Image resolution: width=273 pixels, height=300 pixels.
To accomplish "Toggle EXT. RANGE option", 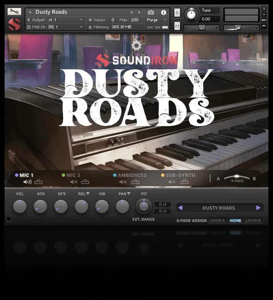I will (x=144, y=219).
